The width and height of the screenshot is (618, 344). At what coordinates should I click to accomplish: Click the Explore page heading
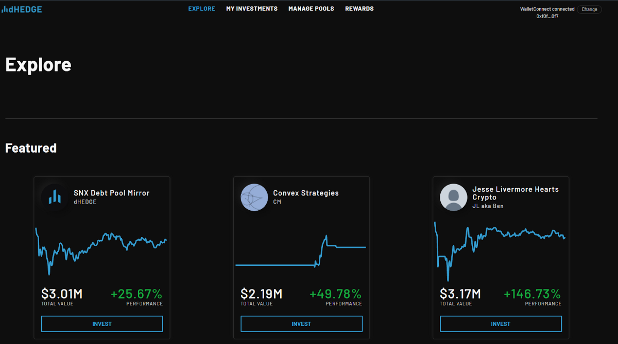[x=38, y=64]
